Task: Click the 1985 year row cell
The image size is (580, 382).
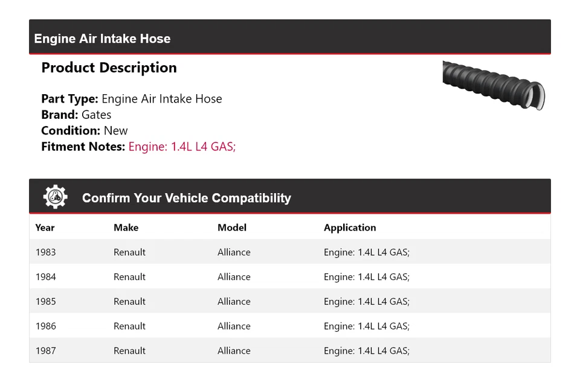Action: [x=45, y=302]
